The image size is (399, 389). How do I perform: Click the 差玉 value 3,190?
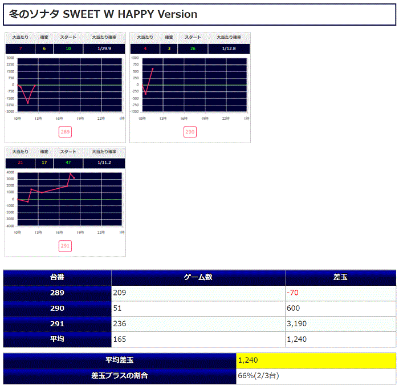point(297,324)
